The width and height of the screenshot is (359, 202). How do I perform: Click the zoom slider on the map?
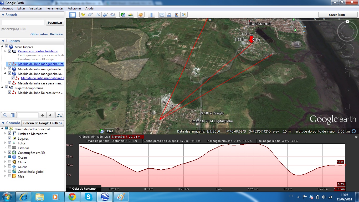tap(347, 90)
